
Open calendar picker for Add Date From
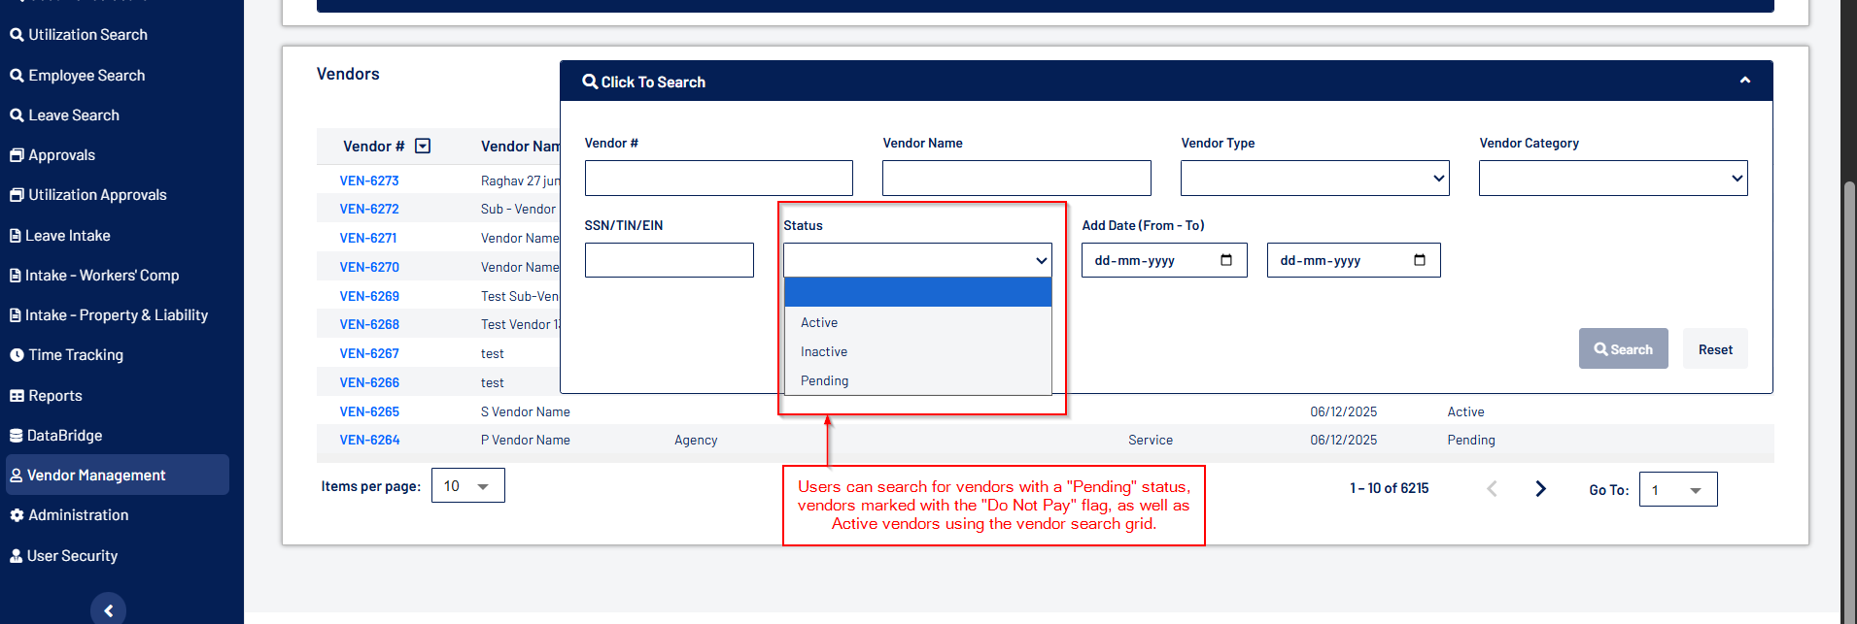[1225, 260]
